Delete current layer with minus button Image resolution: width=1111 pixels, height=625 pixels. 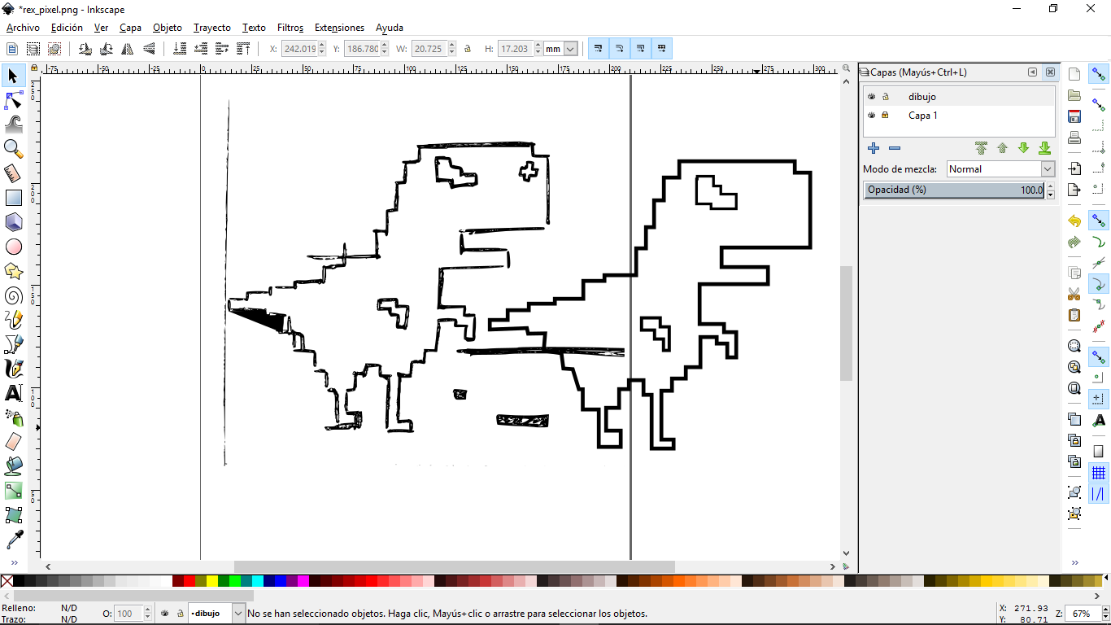click(x=895, y=148)
